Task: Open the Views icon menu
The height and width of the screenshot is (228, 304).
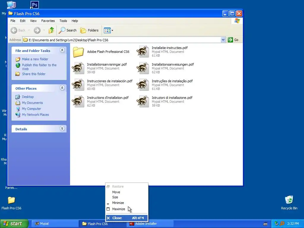Action: point(108,30)
